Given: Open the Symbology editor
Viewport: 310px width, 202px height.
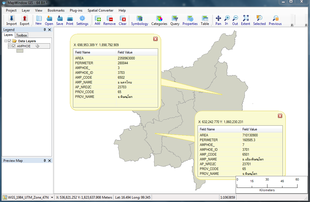Looking at the screenshot, I should click(x=139, y=20).
